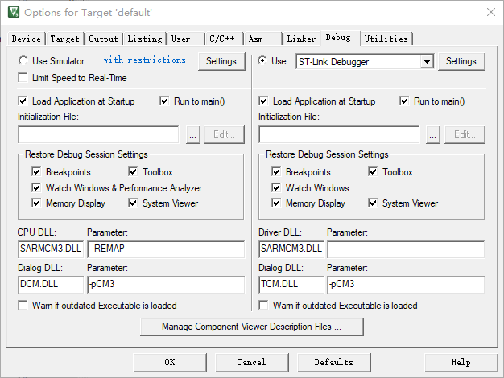Image resolution: width=504 pixels, height=378 pixels.
Task: Toggle simulator Memory Display checkbox
Action: coord(36,203)
